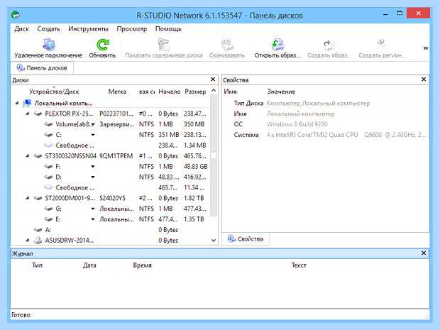Click the '48.83 GB' size cell
Screen dimensions: 440x330
(x=196, y=166)
